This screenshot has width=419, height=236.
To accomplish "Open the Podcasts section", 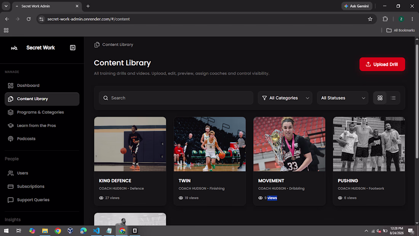I will coord(42,139).
